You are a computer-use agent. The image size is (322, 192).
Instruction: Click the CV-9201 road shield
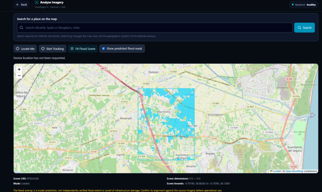pos(234,128)
